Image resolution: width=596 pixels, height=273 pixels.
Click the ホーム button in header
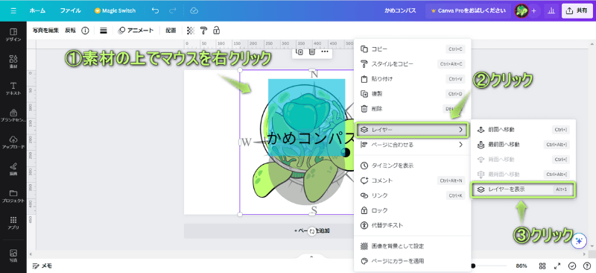(38, 10)
